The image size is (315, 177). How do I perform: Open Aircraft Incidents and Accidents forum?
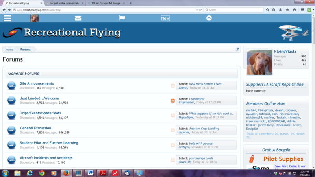pos(46,158)
